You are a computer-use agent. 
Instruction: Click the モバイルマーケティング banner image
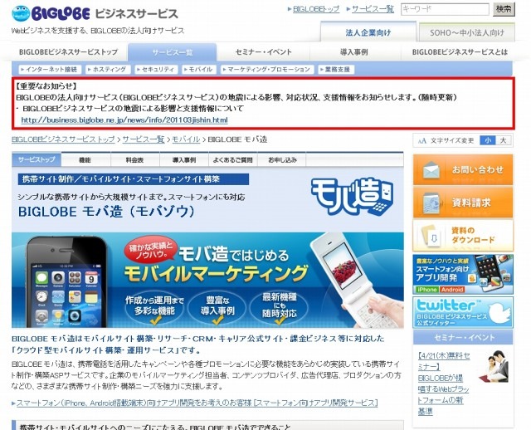click(x=207, y=280)
